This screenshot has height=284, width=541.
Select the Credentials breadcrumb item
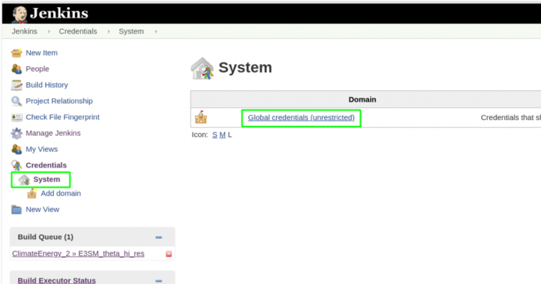coord(78,31)
